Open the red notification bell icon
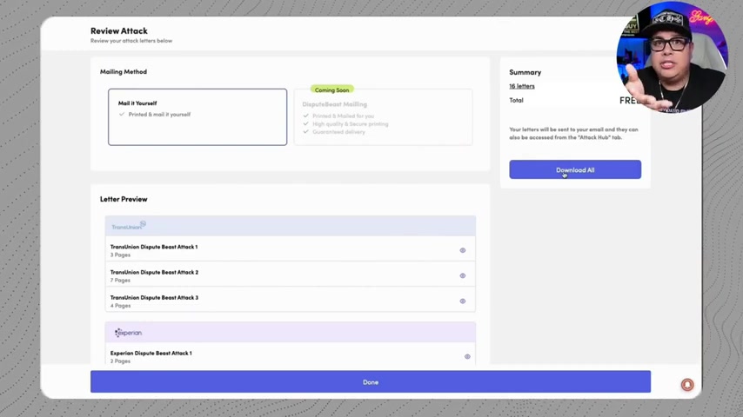The width and height of the screenshot is (743, 417). click(687, 384)
